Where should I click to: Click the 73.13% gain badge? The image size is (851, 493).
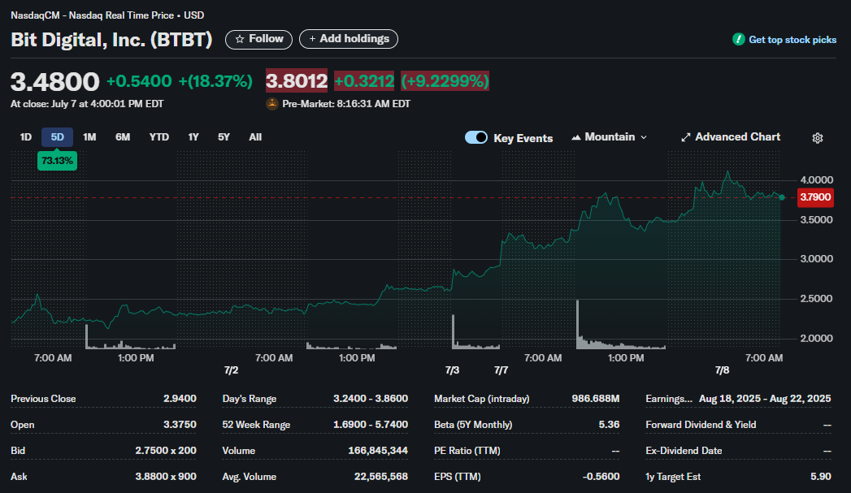[57, 161]
